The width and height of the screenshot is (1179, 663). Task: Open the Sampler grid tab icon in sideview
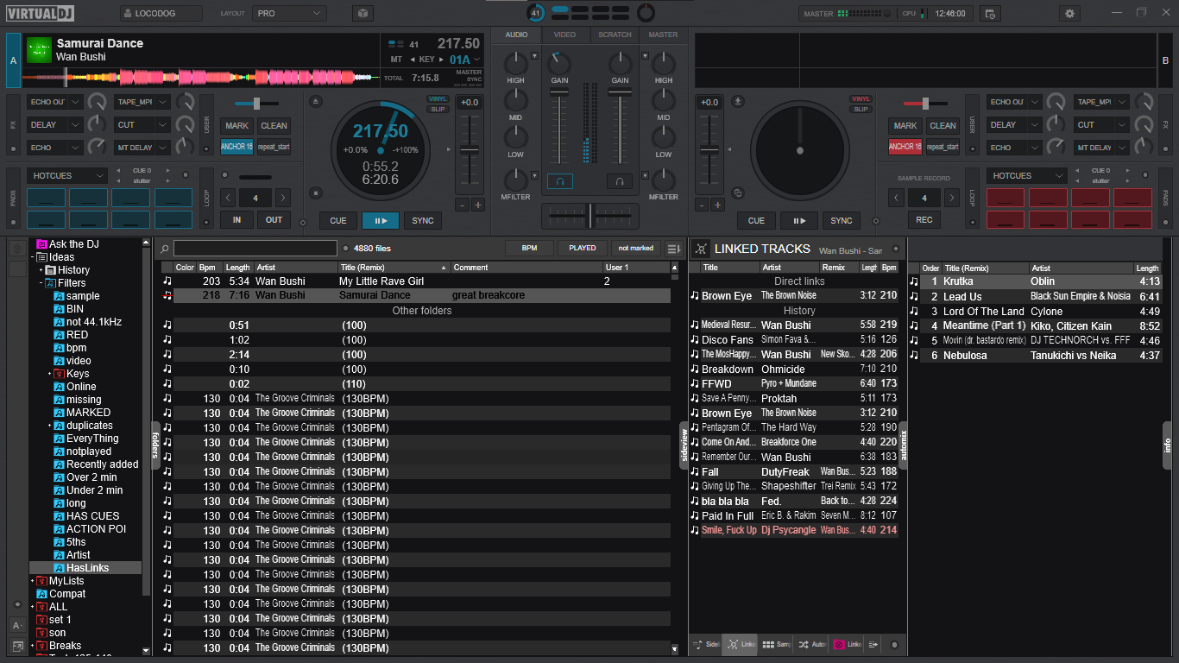(768, 645)
